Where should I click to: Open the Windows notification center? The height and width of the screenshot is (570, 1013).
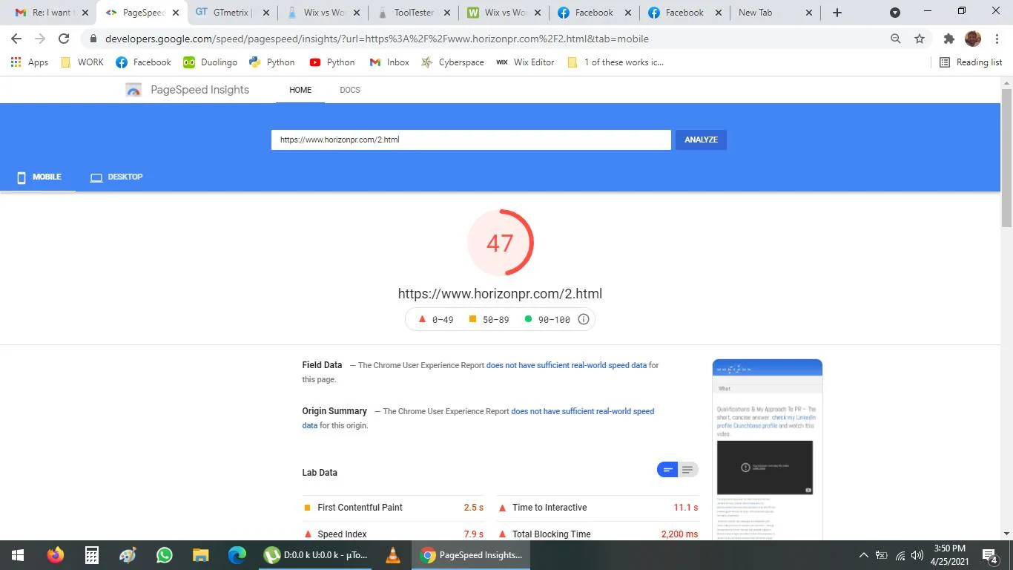point(990,555)
